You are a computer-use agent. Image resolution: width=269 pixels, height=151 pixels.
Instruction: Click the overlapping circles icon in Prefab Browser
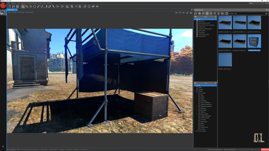click(x=222, y=13)
